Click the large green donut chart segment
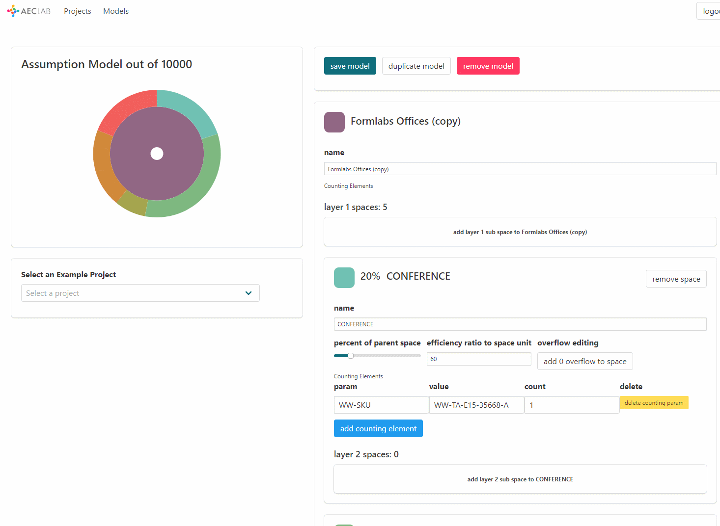Screen dimensions: 720x526 click(201, 186)
